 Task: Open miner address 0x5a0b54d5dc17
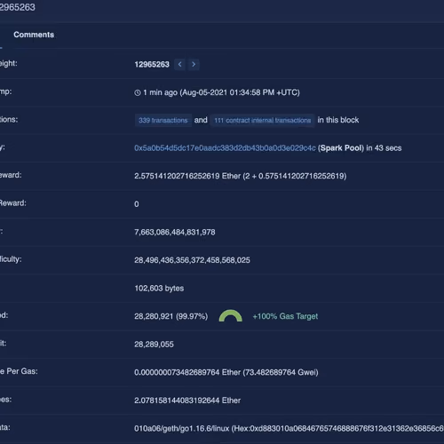click(x=225, y=148)
